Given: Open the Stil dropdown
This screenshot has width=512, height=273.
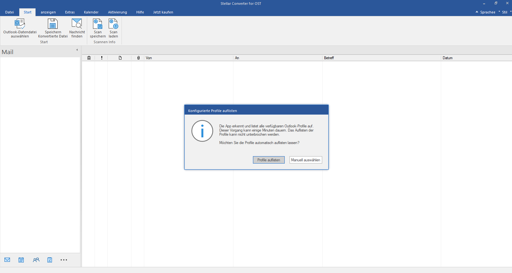Looking at the screenshot, I should click(507, 12).
